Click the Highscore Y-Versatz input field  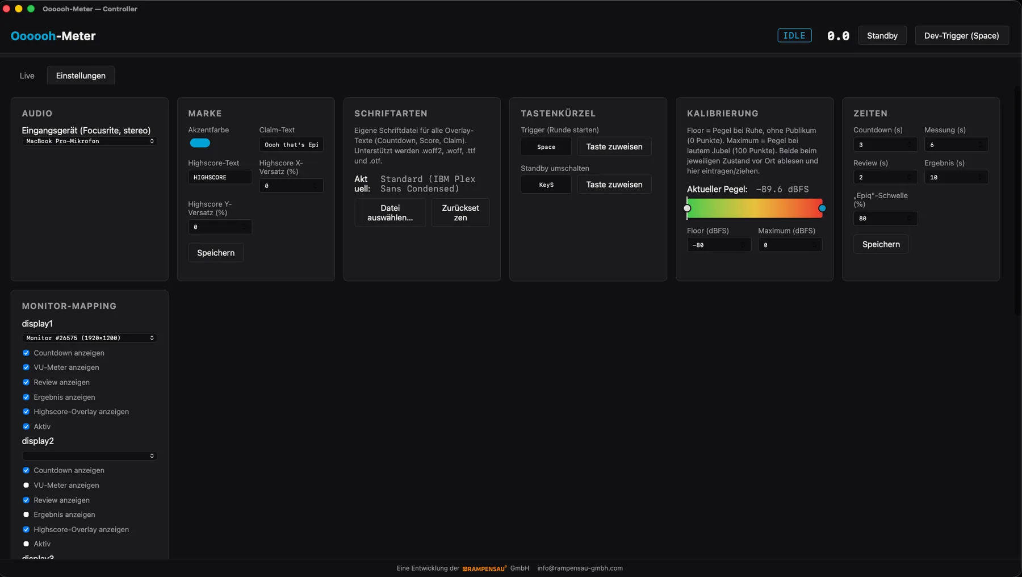click(x=220, y=227)
